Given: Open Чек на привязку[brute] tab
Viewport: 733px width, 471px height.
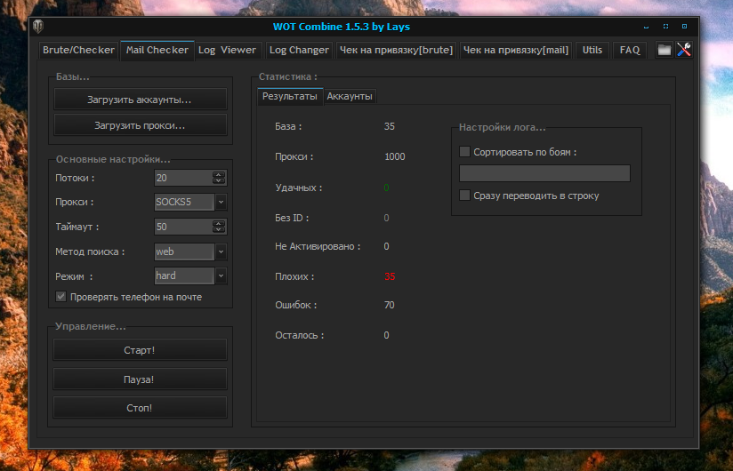Looking at the screenshot, I should pos(397,50).
